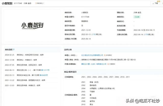Click the 2904 水果蜜饯 goods row
Viewport: 163px width, 106px height.
click(98, 89)
